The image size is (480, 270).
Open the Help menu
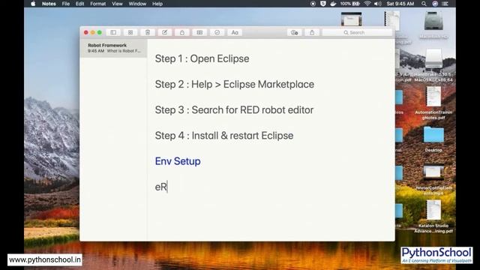point(157,4)
